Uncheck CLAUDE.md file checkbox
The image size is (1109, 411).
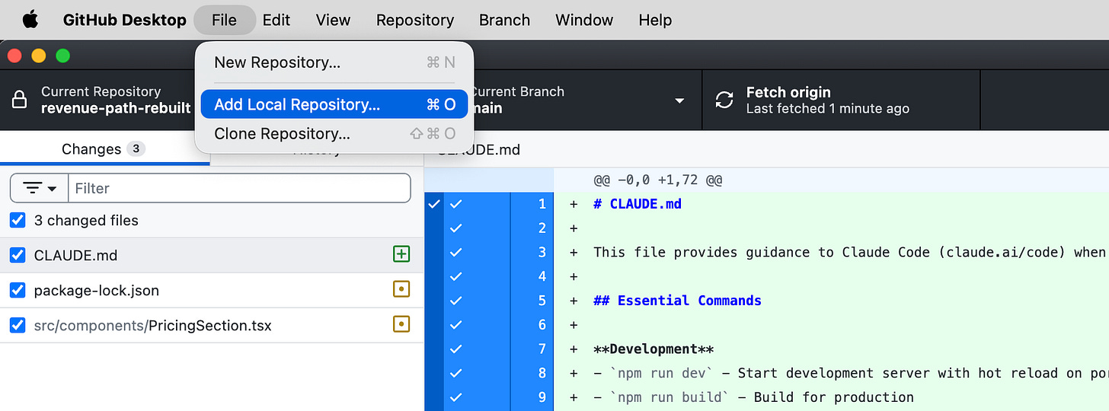click(x=18, y=255)
